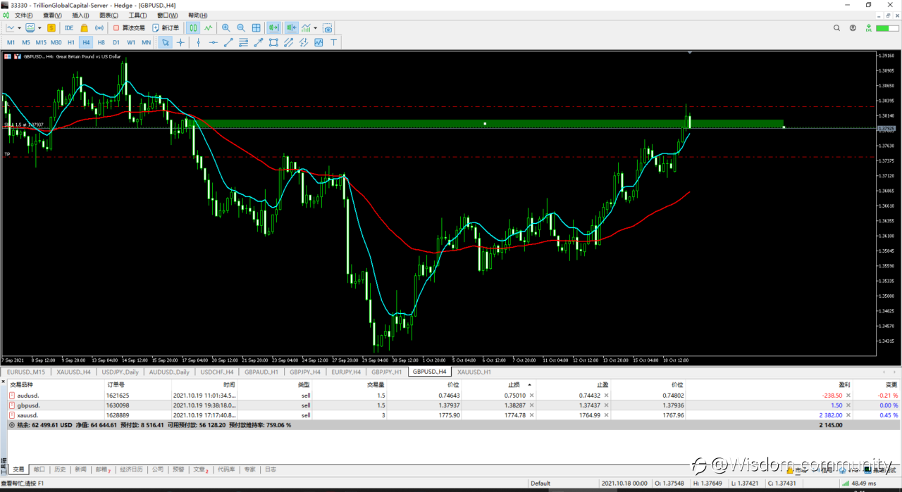Select the trendline drawing tool
The height and width of the screenshot is (492, 902).
228,42
